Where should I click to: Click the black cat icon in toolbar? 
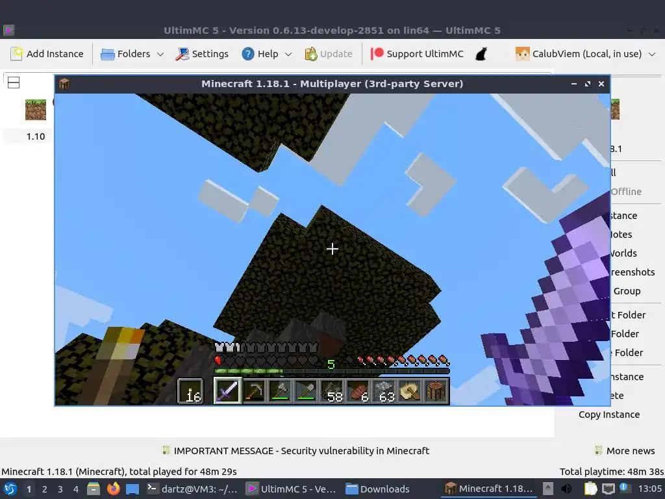pyautogui.click(x=481, y=54)
